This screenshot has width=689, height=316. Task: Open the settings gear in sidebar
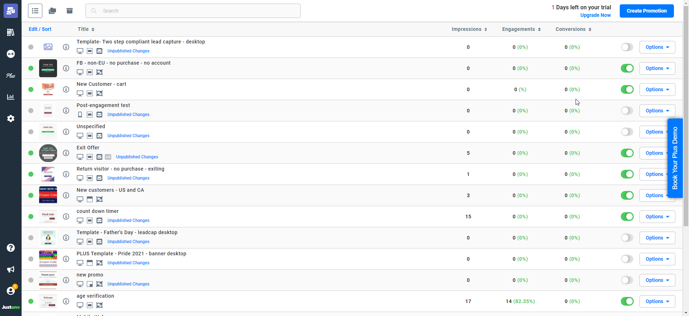[x=11, y=118]
